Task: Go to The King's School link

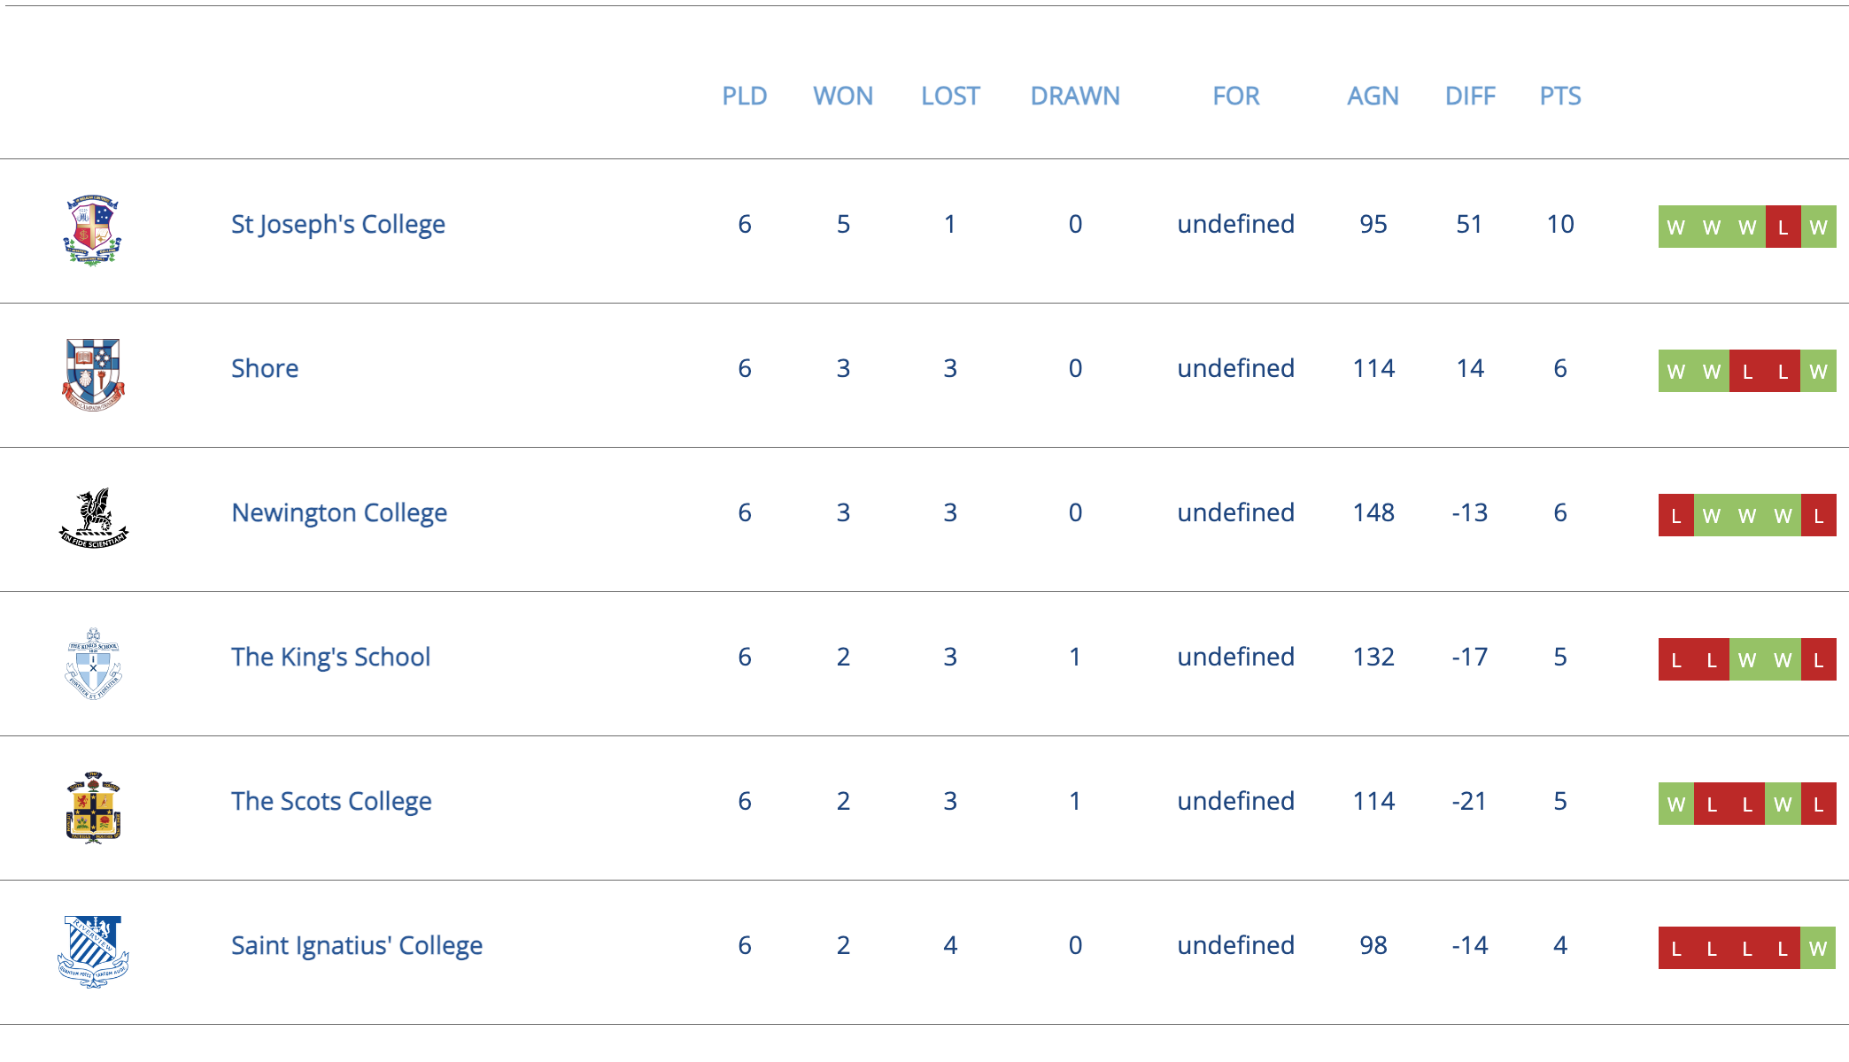Action: click(331, 658)
